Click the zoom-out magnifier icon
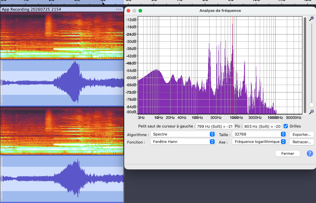 click(312, 111)
